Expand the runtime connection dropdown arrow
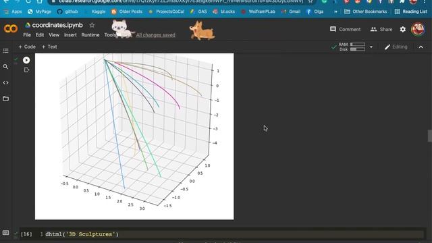 coord(371,47)
